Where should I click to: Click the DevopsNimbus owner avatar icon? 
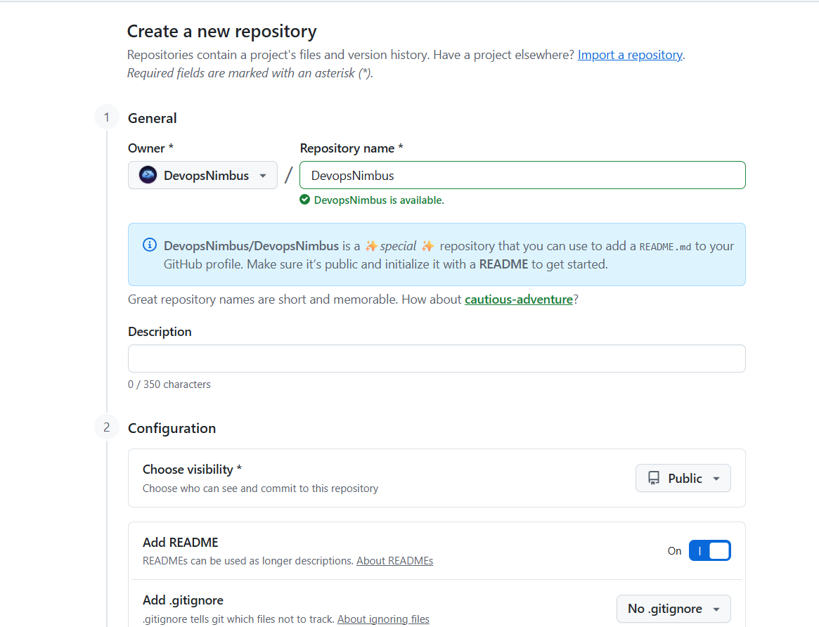point(148,175)
